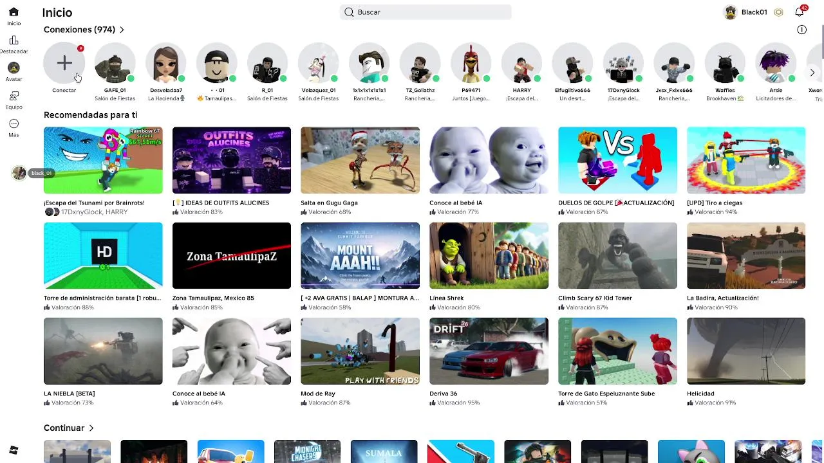824x463 pixels.
Task: Click the Roblox logo icon at bottom of sidebar
Action: pos(14,450)
